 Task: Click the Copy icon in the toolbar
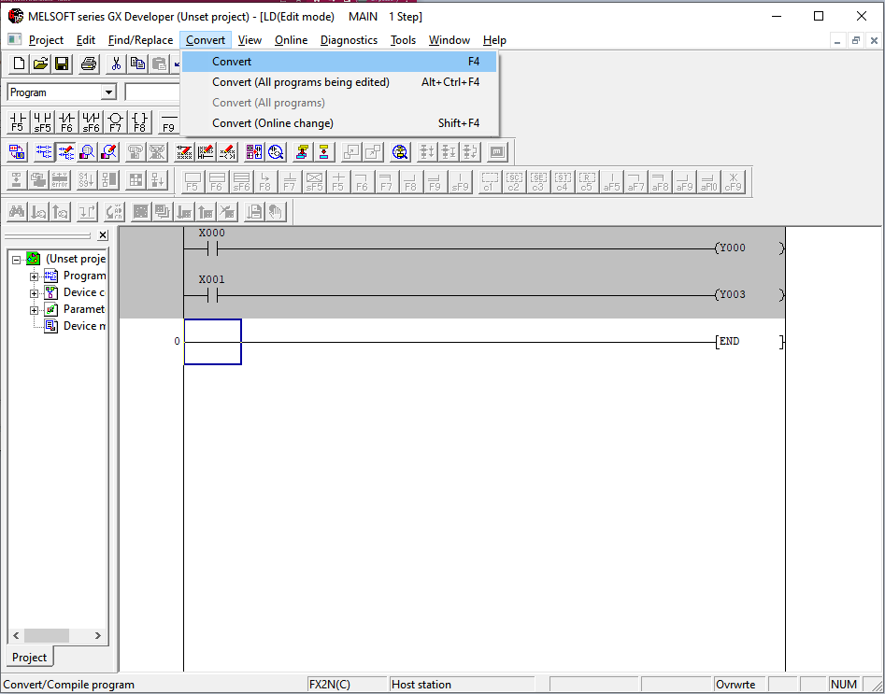pos(137,64)
